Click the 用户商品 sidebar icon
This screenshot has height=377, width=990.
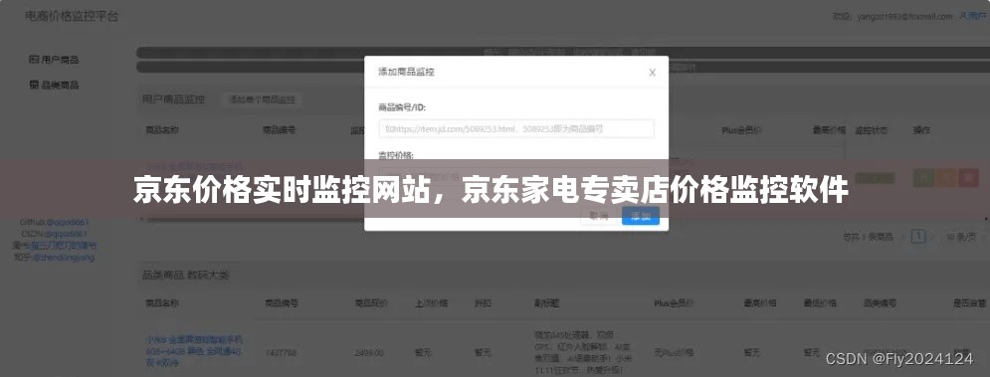34,60
